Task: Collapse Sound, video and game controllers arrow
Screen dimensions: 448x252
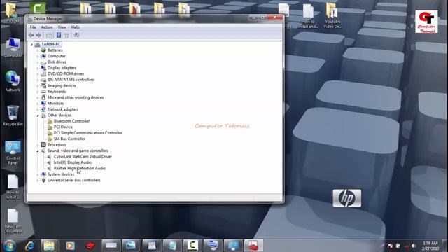Action: (38, 151)
